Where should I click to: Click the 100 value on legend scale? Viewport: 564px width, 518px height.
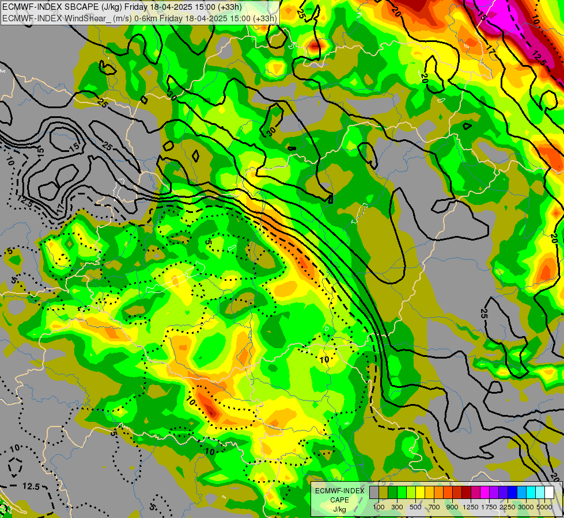point(378,507)
